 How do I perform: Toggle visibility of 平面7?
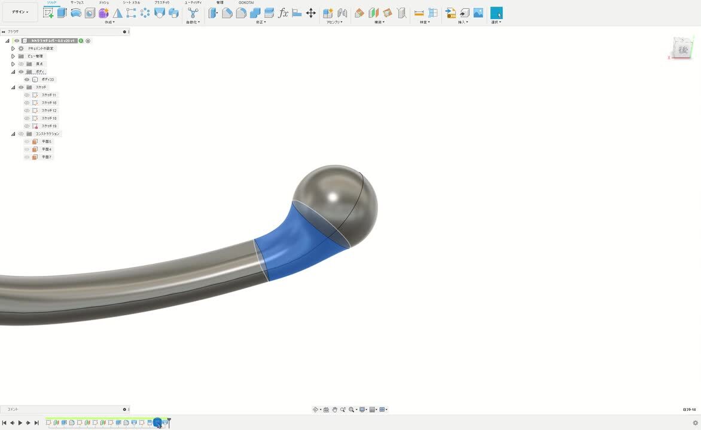point(27,157)
